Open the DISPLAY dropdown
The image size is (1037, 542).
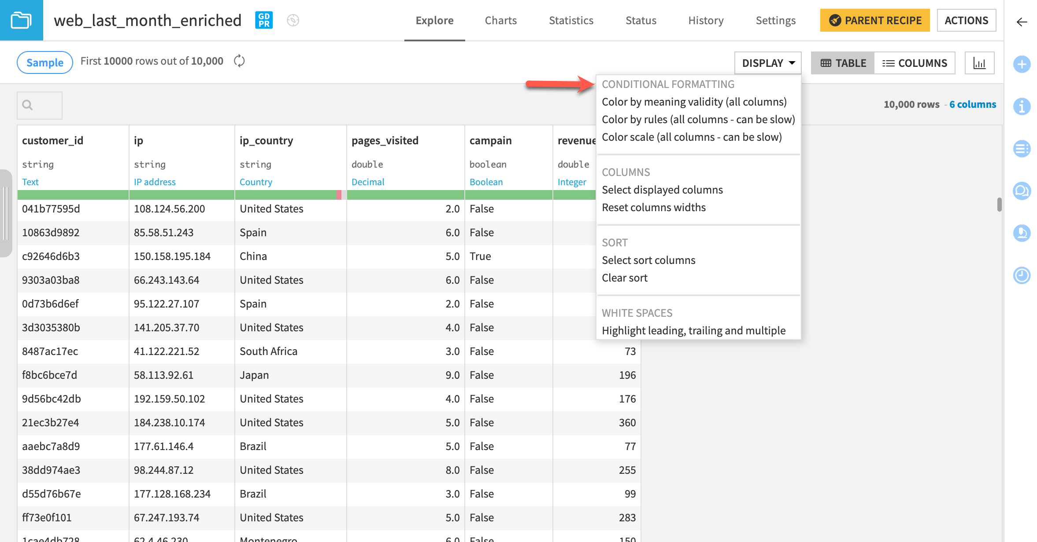tap(768, 63)
